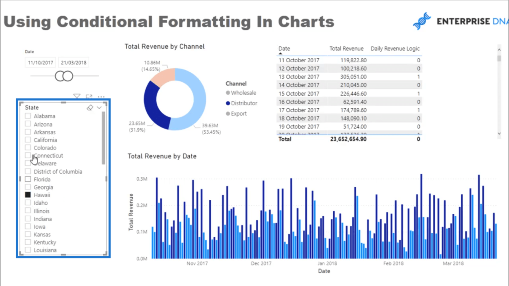Image resolution: width=509 pixels, height=286 pixels.
Task: Select the 17 October 2017 row
Action: click(x=349, y=110)
